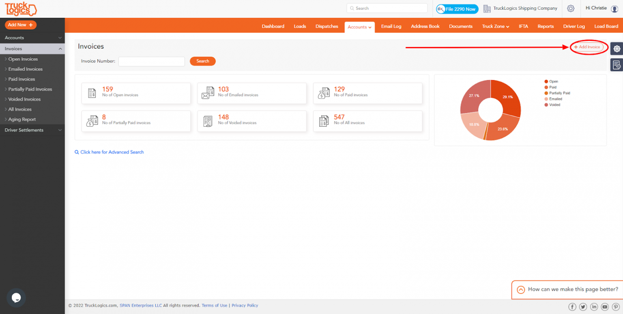623x314 pixels.
Task: Toggle Emailed series in chart legend
Action: pyautogui.click(x=555, y=99)
